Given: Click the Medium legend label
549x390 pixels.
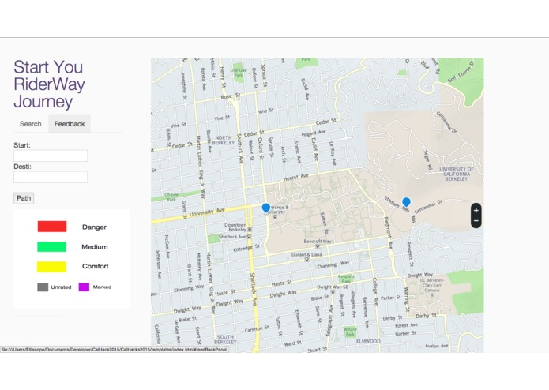Looking at the screenshot, I should [x=95, y=247].
